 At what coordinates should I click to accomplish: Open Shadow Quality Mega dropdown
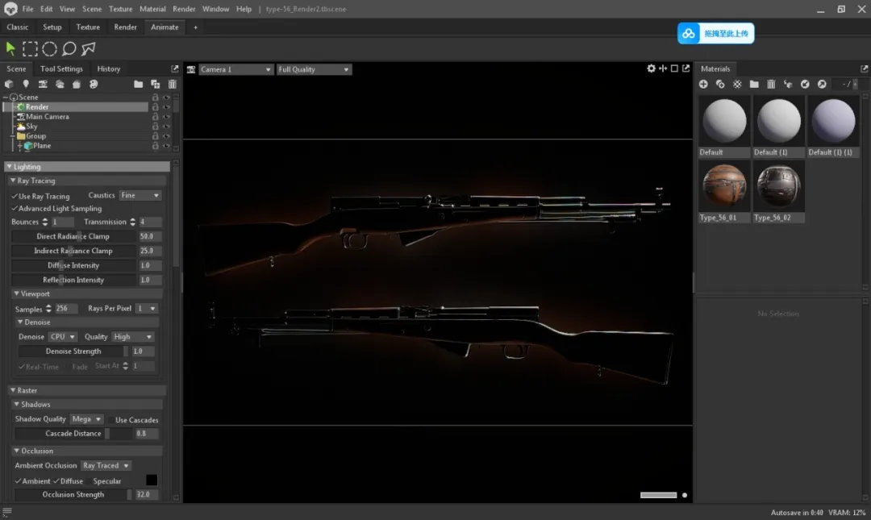click(86, 419)
